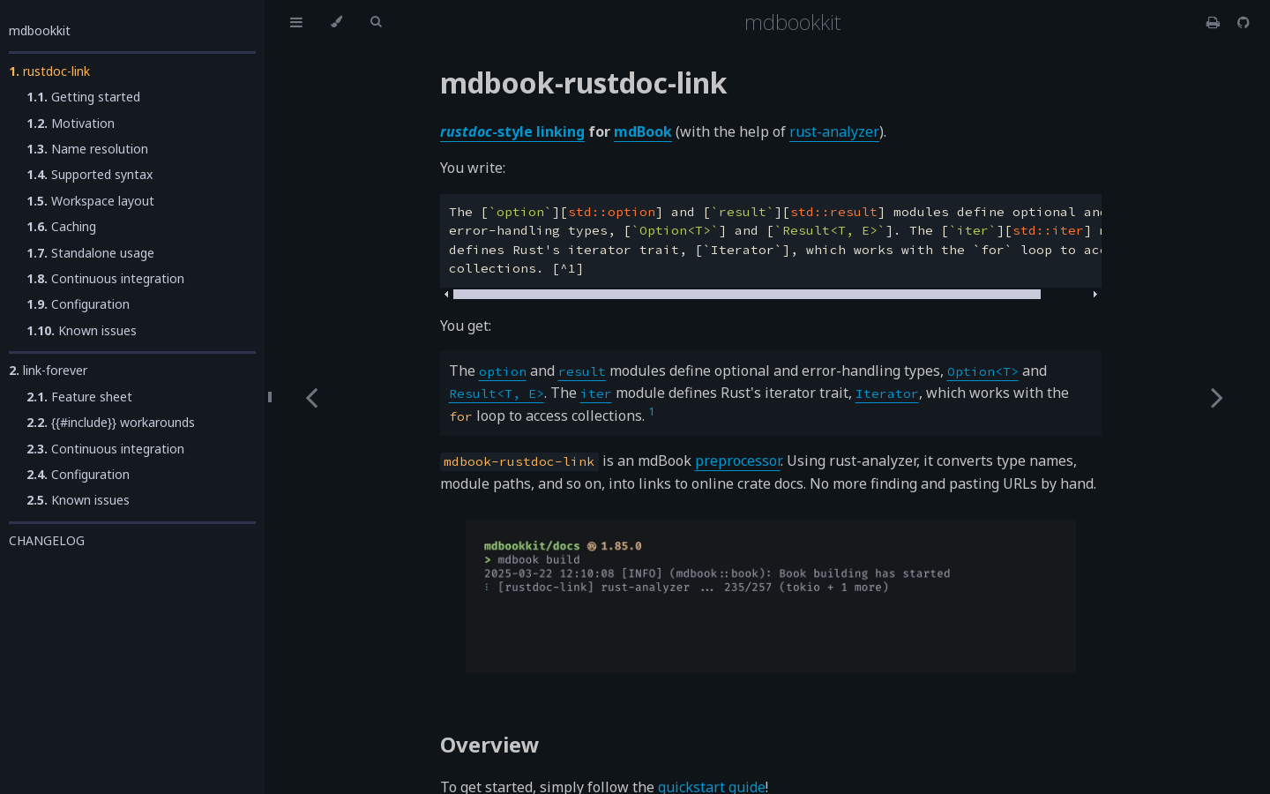1270x794 pixels.
Task: Open 1.10. Known issues
Action: (81, 331)
